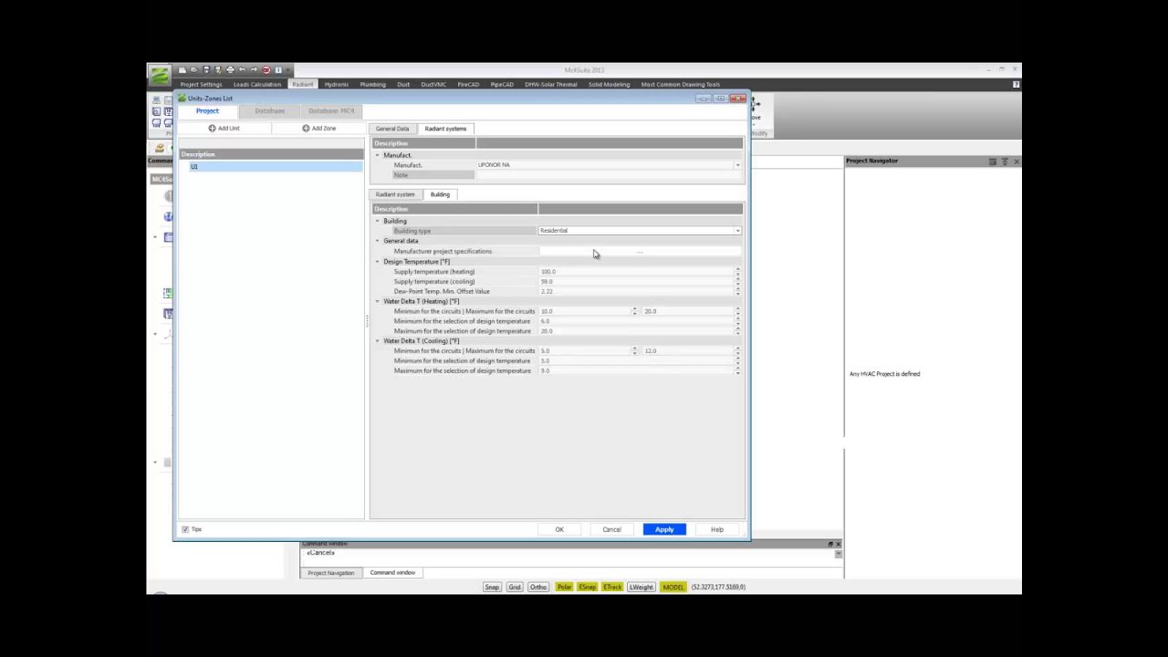Click the help question mark icon on ribbon bar
1168x657 pixels.
pyautogui.click(x=1016, y=84)
